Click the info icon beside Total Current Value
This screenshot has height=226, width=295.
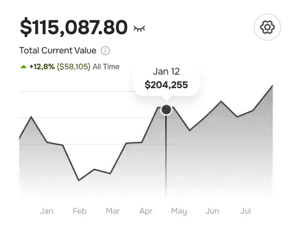coord(105,51)
